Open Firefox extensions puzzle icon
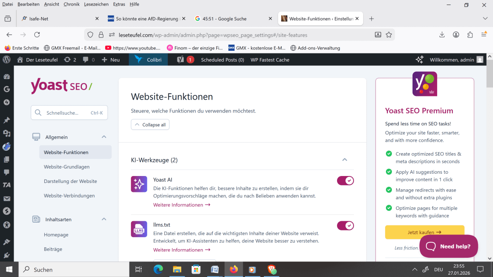Image resolution: width=493 pixels, height=277 pixels. (x=470, y=35)
